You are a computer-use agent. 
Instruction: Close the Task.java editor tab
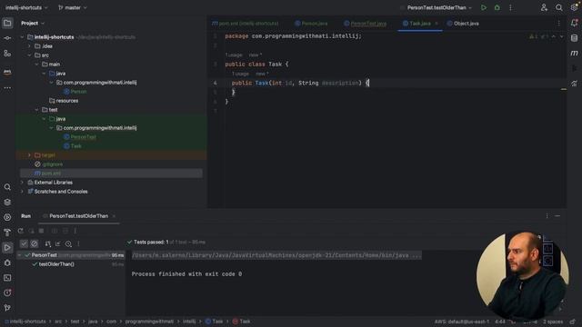pos(436,24)
